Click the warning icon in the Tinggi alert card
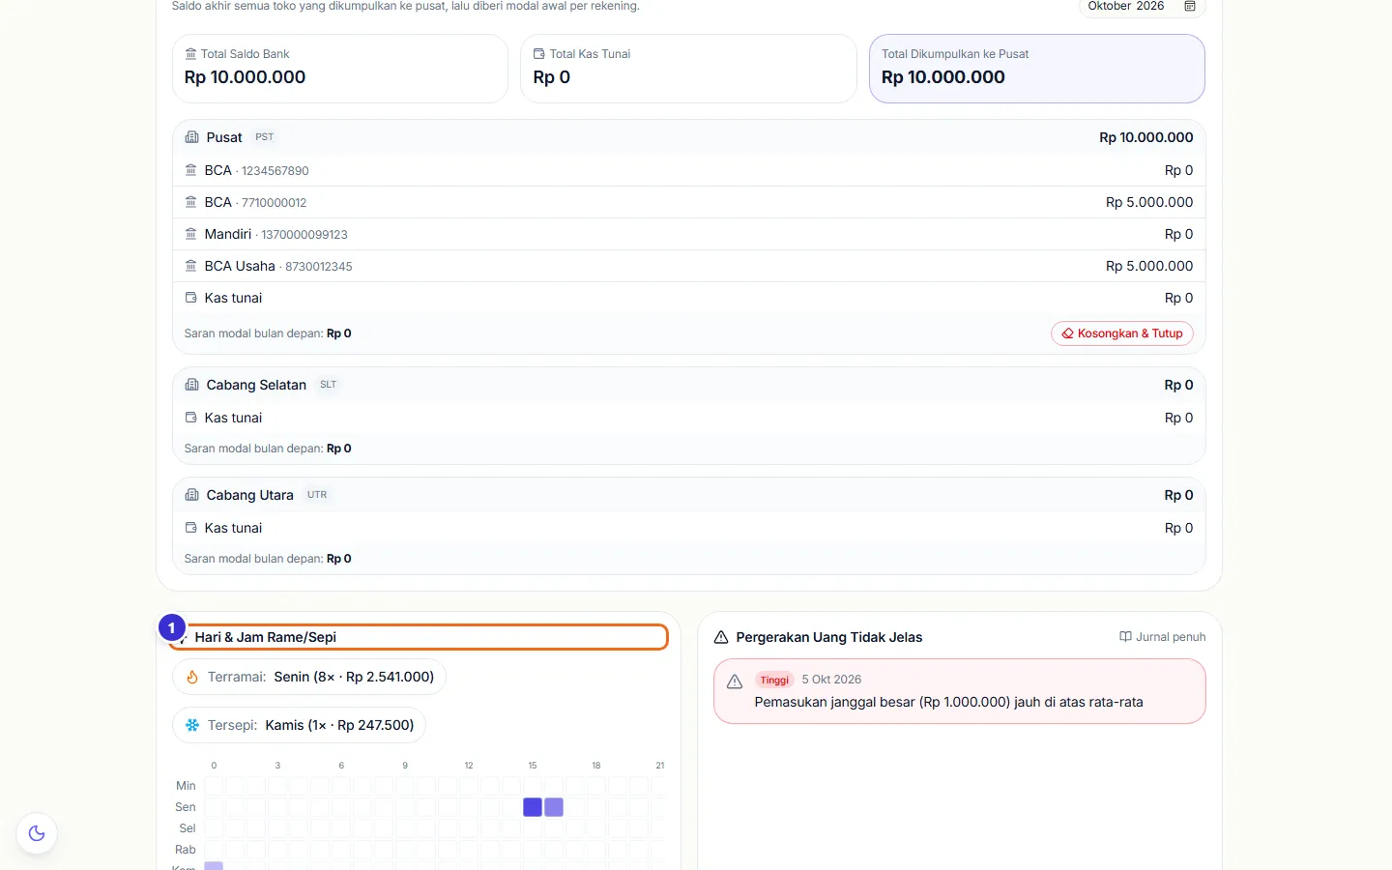Image resolution: width=1392 pixels, height=870 pixels. click(x=735, y=681)
